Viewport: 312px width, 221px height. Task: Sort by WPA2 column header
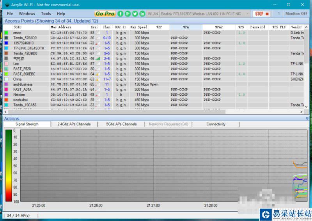(x=219, y=27)
